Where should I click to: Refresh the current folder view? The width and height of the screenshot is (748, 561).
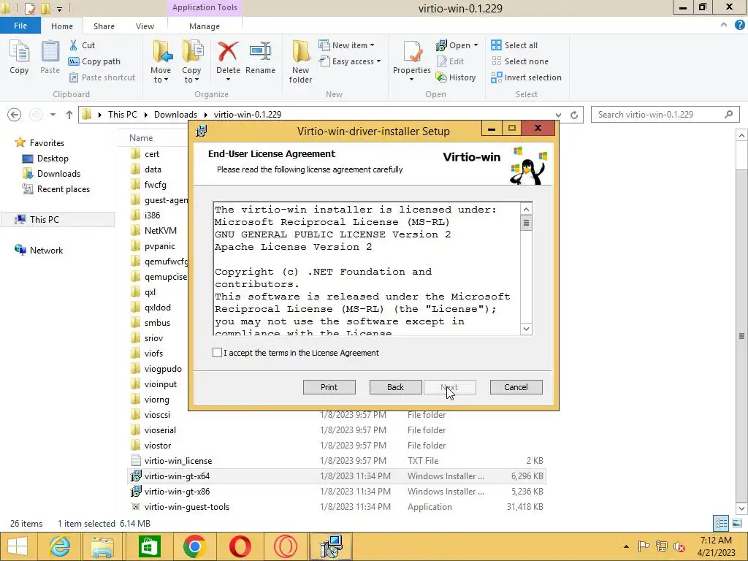point(574,115)
